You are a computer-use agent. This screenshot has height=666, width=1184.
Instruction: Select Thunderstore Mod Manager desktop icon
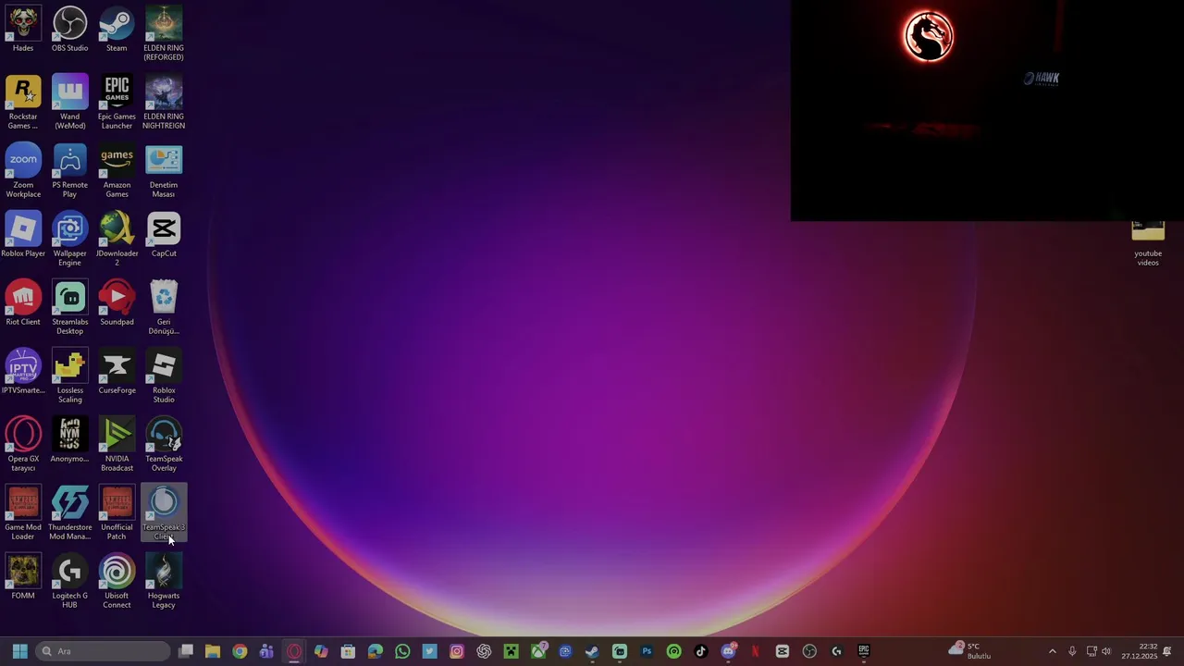click(x=70, y=512)
